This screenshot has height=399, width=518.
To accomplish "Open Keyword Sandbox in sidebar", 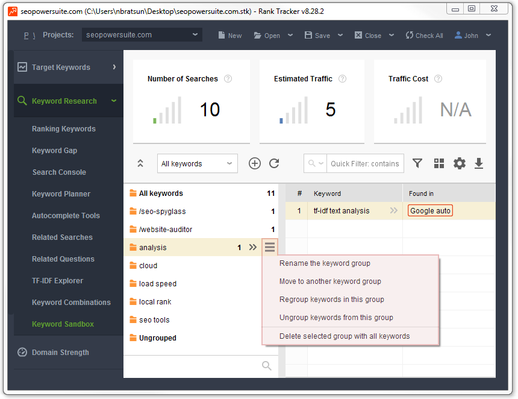I will (x=63, y=324).
